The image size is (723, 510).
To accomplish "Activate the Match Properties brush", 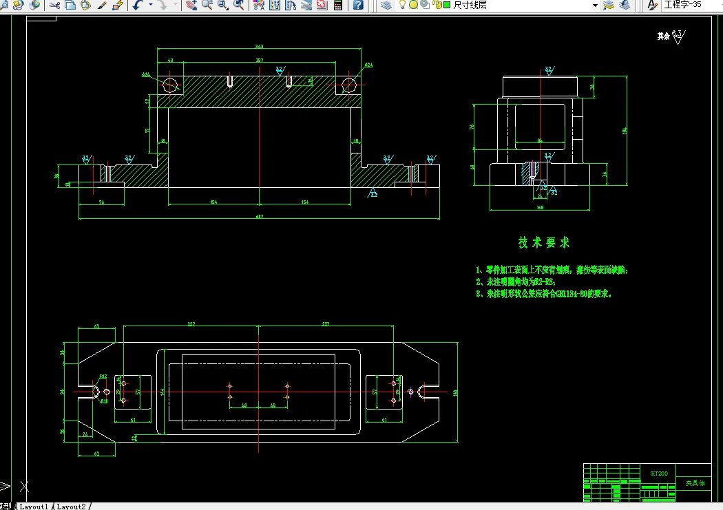I will [102, 5].
